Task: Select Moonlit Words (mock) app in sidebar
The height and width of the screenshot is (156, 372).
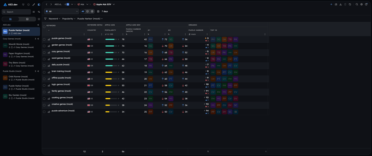Action: pyautogui.click(x=21, y=46)
